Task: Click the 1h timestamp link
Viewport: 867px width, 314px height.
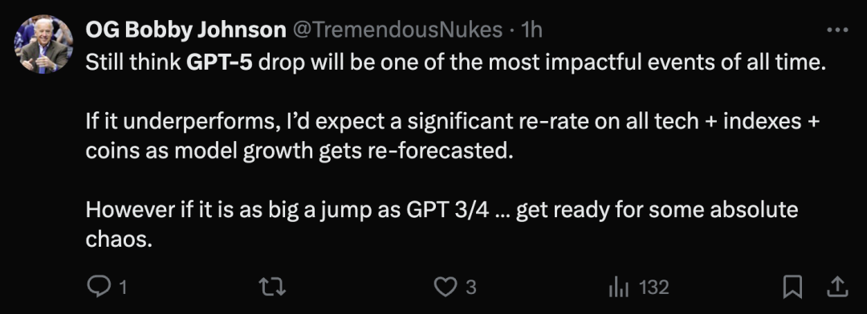Action: point(531,30)
